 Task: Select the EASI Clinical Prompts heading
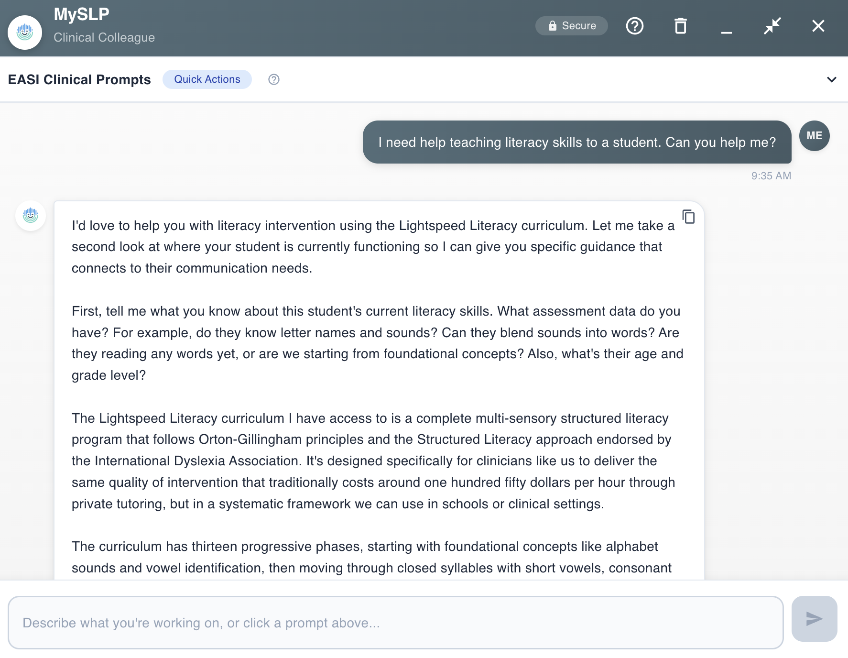[x=79, y=79]
